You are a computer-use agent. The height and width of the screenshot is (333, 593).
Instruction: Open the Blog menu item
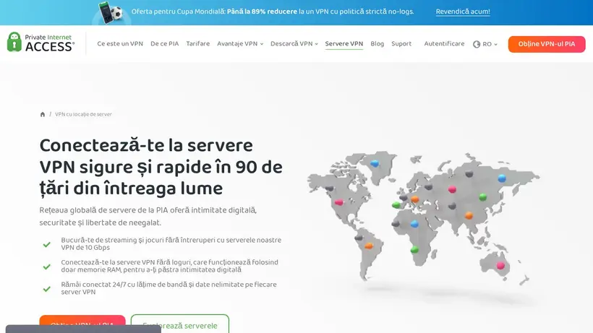(x=377, y=44)
